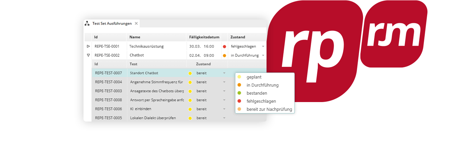The height and width of the screenshot is (141, 464).
Task: Open status dropdown for Standort Chatbot
Action: point(224,73)
